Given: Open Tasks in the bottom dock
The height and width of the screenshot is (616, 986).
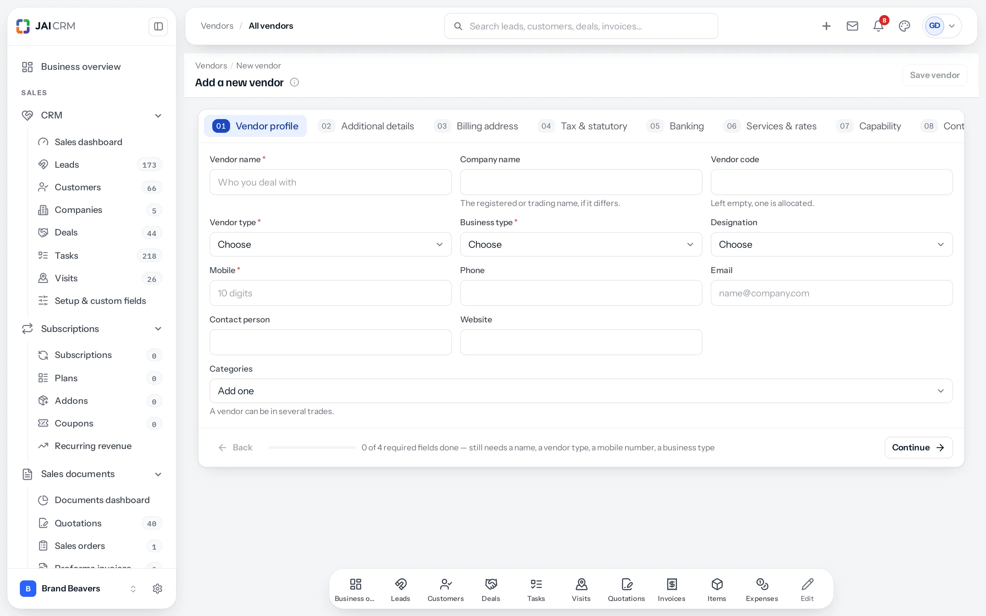Looking at the screenshot, I should pyautogui.click(x=536, y=589).
